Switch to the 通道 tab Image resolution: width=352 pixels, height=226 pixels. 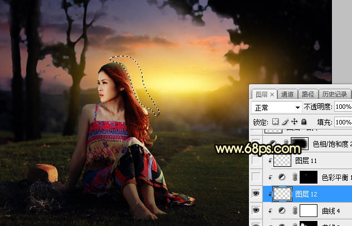point(287,94)
